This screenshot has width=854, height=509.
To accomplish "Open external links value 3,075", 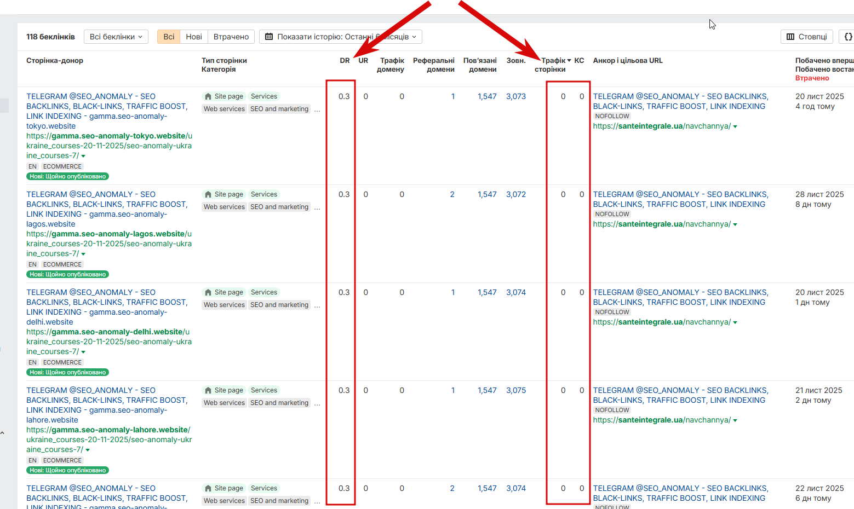I will pos(516,390).
